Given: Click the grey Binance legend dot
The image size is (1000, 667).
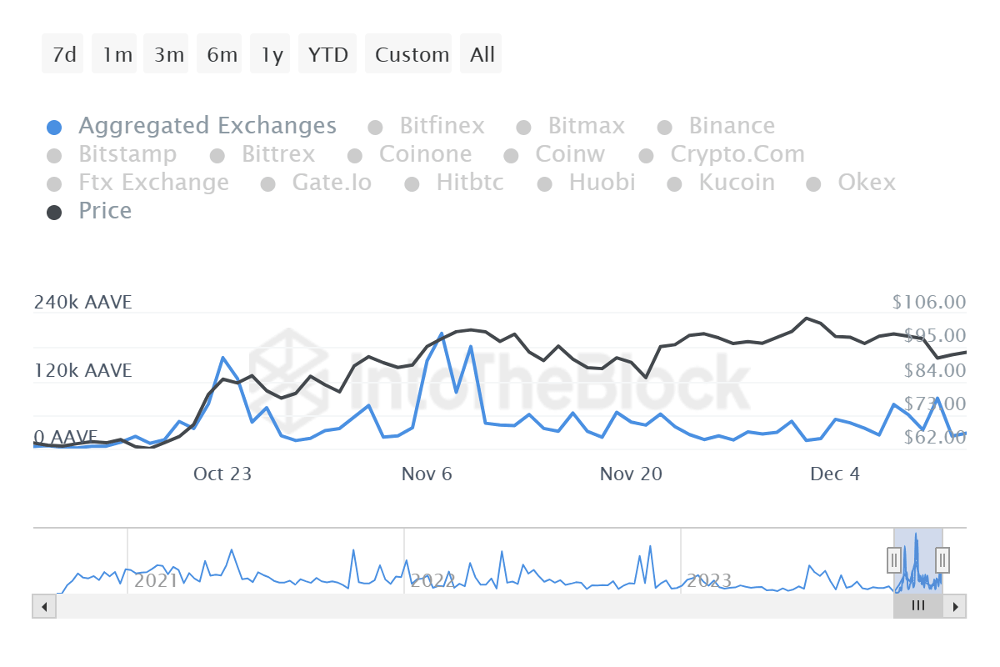Looking at the screenshot, I should (x=665, y=128).
